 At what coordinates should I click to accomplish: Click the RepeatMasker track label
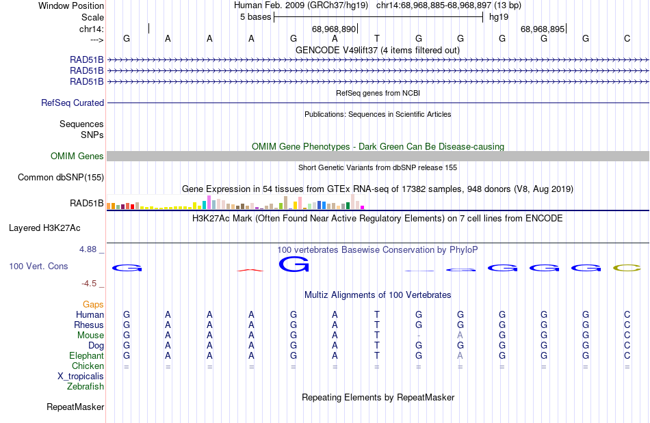point(75,407)
